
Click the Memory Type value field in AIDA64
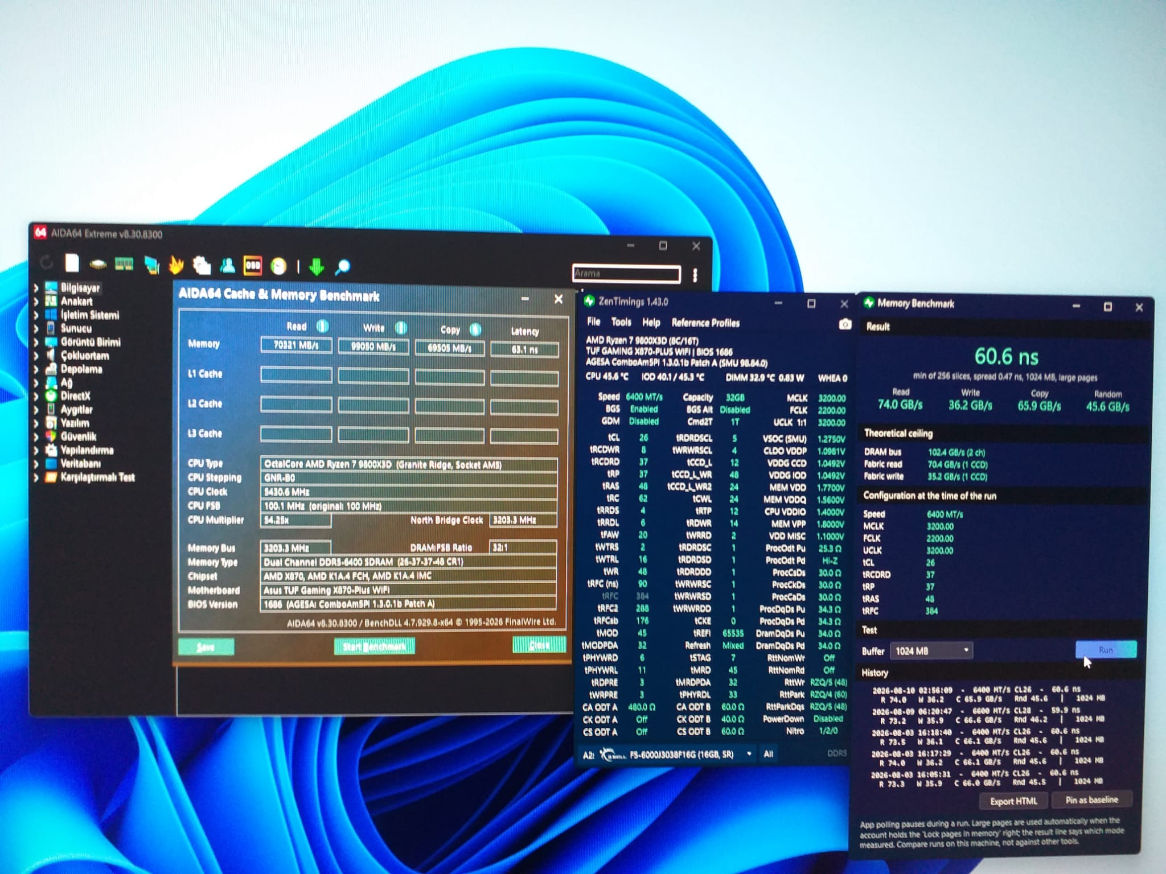click(x=409, y=562)
